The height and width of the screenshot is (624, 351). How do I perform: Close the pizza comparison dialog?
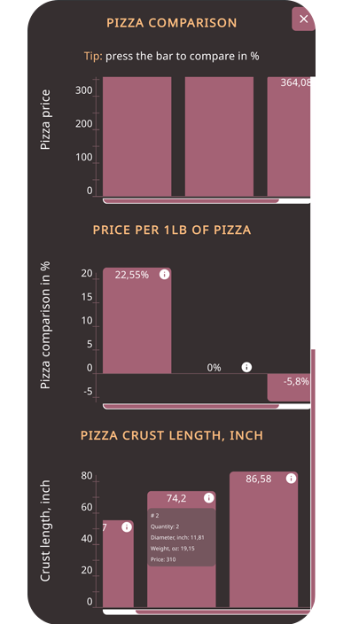tap(303, 19)
